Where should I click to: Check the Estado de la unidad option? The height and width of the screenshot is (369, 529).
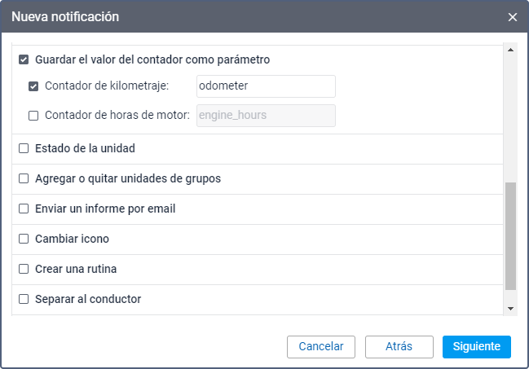[24, 149]
